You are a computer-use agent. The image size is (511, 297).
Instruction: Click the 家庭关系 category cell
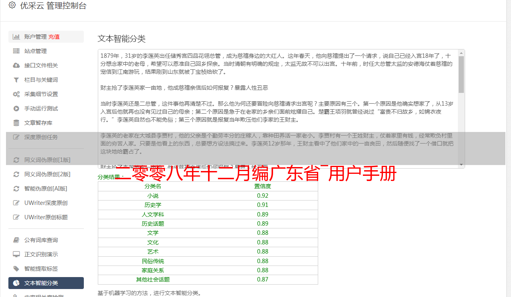(153, 270)
